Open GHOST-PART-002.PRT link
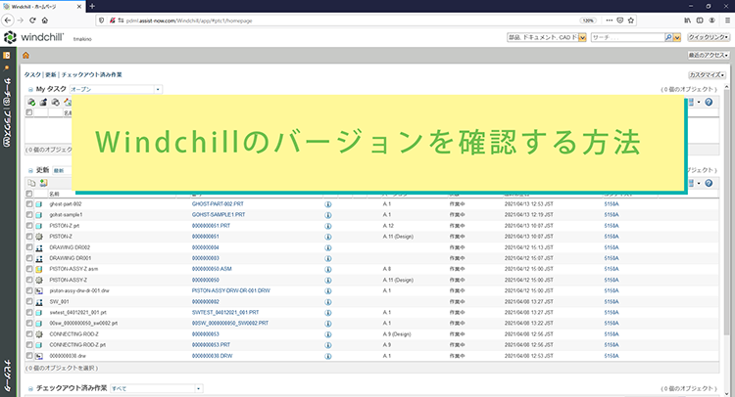735x397 pixels. [x=218, y=204]
